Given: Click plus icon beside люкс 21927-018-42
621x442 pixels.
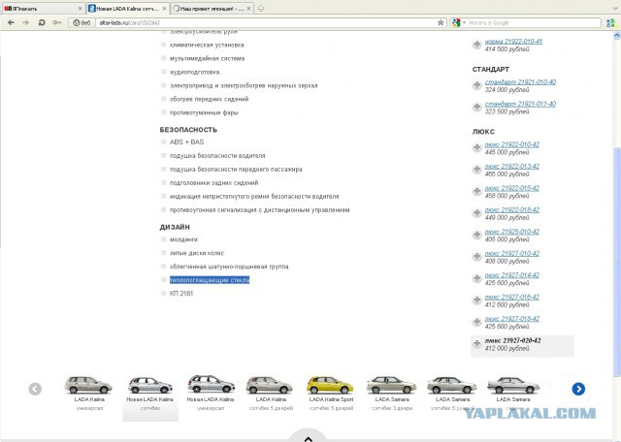Looking at the screenshot, I should (x=476, y=322).
